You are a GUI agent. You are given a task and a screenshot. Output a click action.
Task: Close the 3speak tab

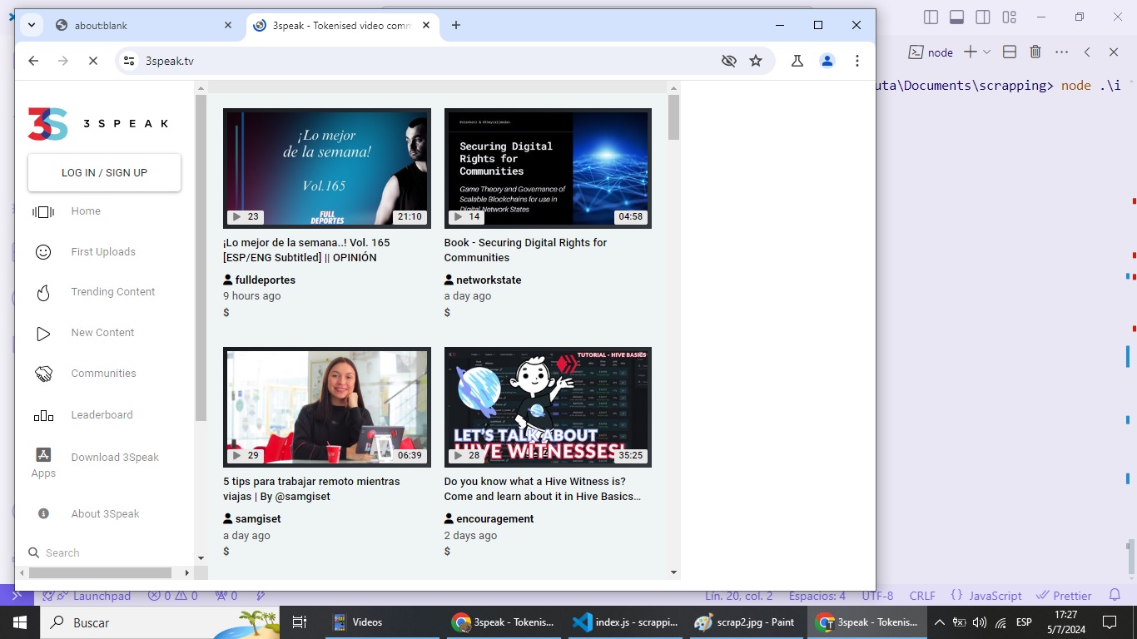coord(427,25)
